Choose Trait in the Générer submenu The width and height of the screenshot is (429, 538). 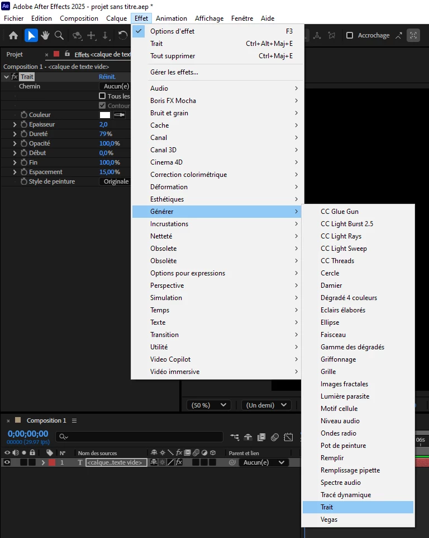358,507
